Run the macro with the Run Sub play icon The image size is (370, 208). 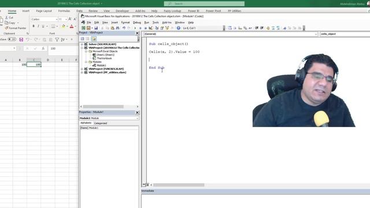135,28
